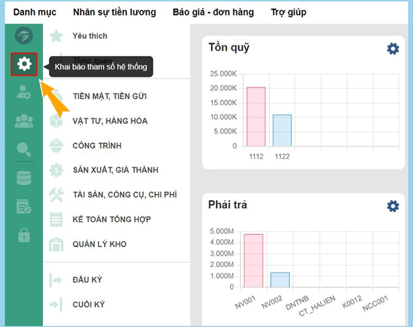Go to the CUỐI KỲ section
413x327 pixels.
tap(88, 304)
